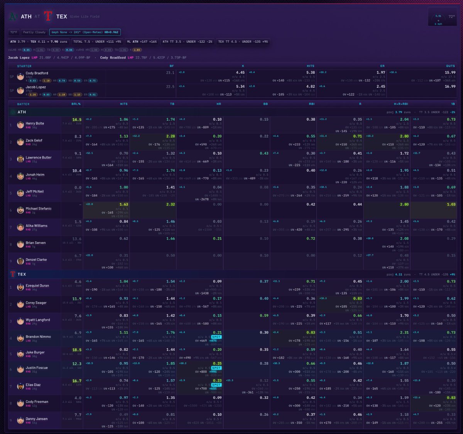Click the Rangers logo in TEX section header
The width and height of the screenshot is (463, 434).
pyautogui.click(x=13, y=274)
